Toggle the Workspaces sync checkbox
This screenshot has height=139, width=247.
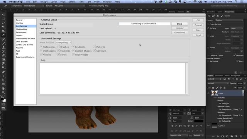[x=41, y=51]
